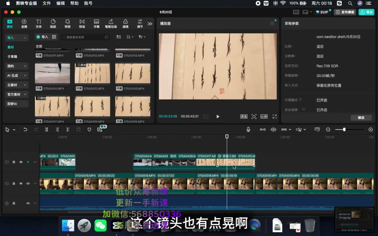This screenshot has height=236, width=378.
Task: Open the 转场 (Transitions) tab
Action: tap(82, 24)
